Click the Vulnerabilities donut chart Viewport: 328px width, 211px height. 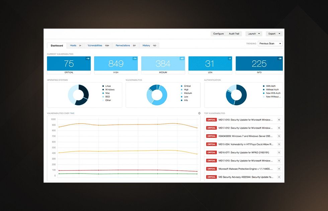pos(157,95)
